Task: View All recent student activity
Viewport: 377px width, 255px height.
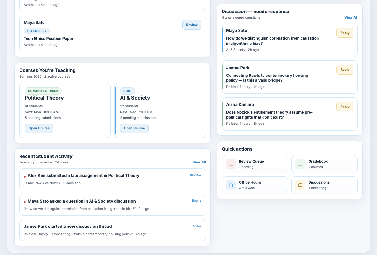Action: [x=199, y=162]
